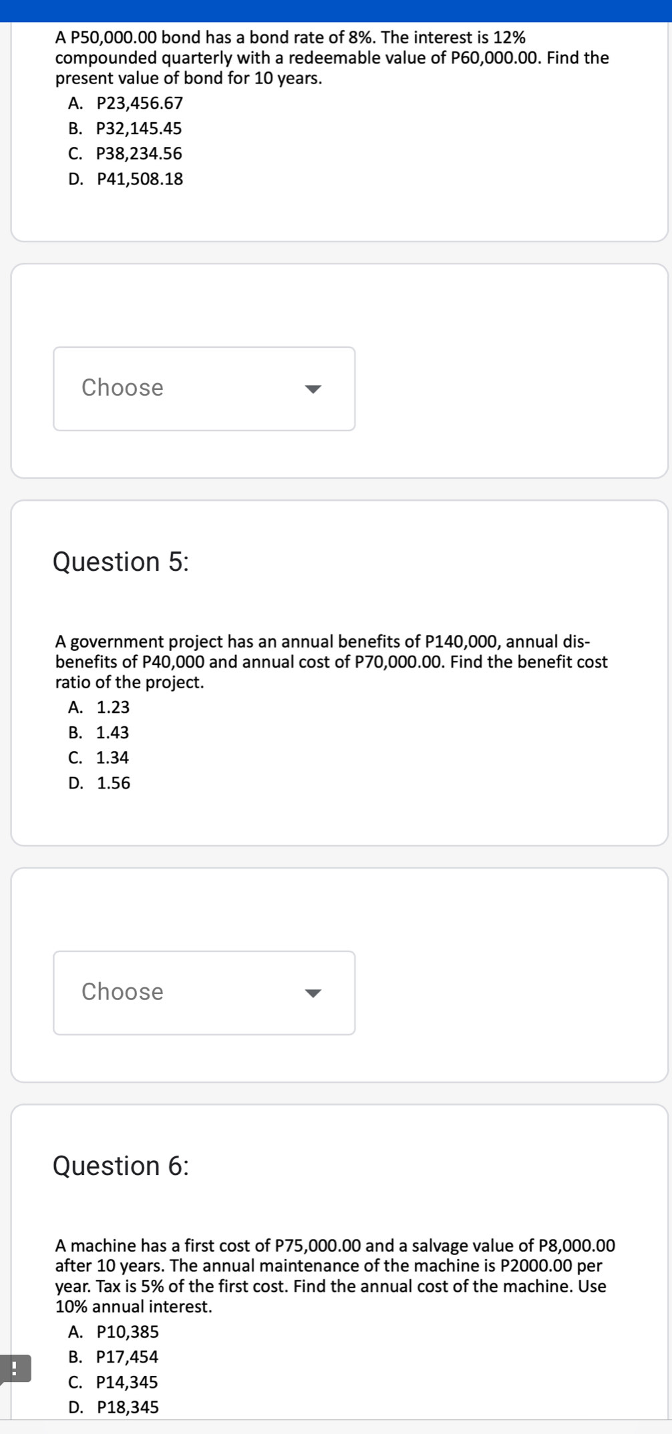Click the P50,000.00 bond problem text

click(x=332, y=57)
